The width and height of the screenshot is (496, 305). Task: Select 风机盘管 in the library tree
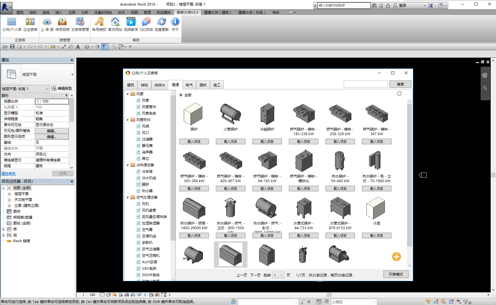tap(149, 210)
